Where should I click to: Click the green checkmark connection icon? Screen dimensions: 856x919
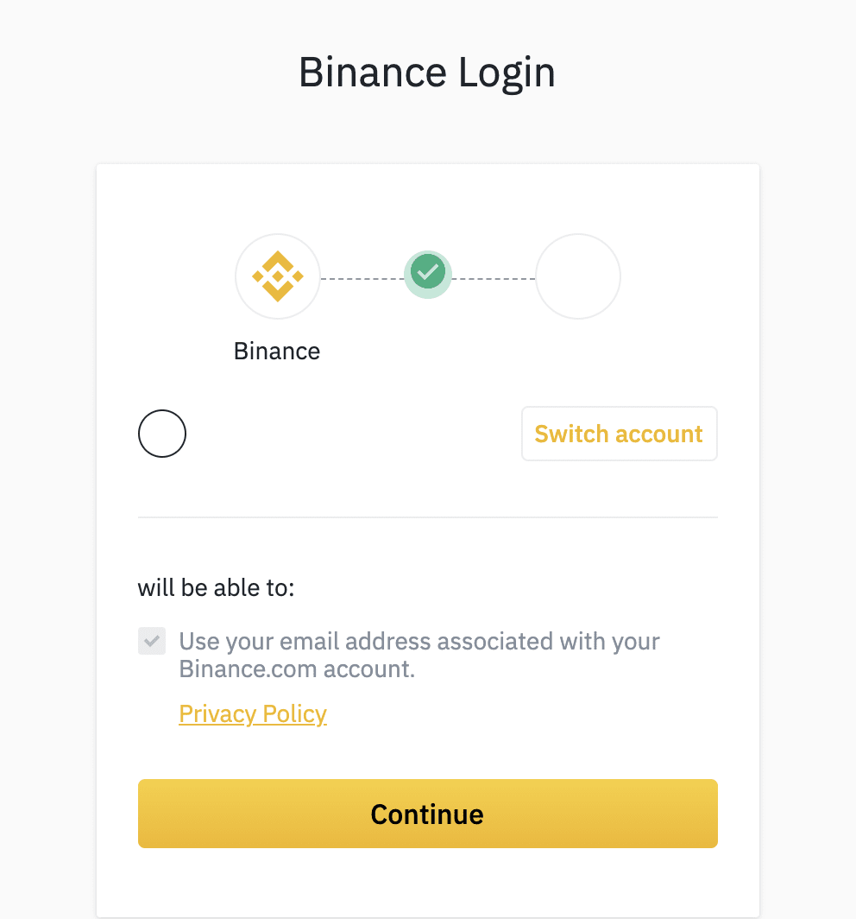(428, 273)
